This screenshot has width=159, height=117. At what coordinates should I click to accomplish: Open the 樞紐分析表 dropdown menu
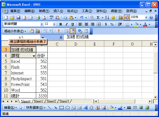tap(15, 31)
